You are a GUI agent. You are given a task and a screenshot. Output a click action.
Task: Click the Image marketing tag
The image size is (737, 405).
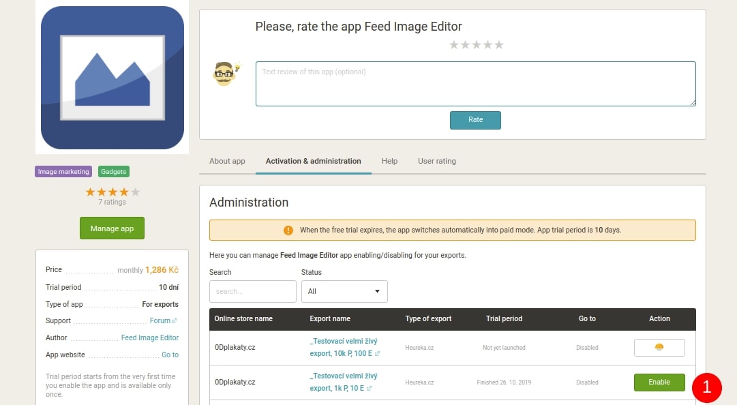(x=63, y=172)
